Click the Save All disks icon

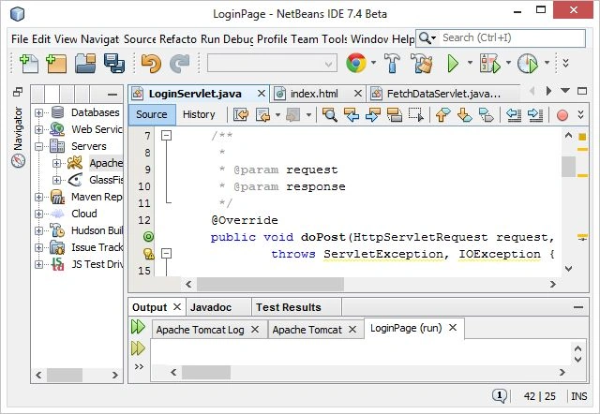tap(114, 64)
